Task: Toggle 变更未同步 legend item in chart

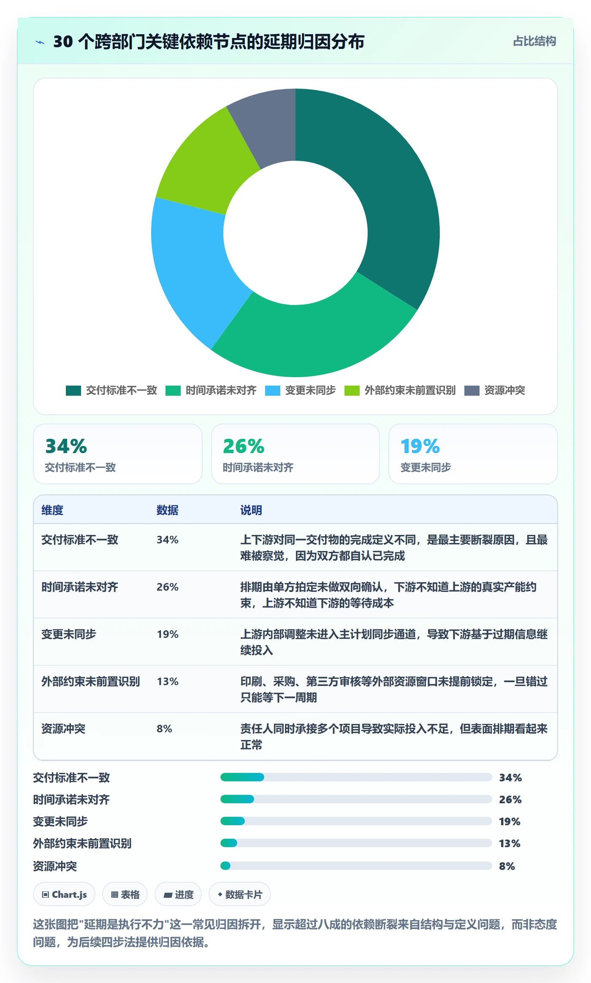Action: 301,390
